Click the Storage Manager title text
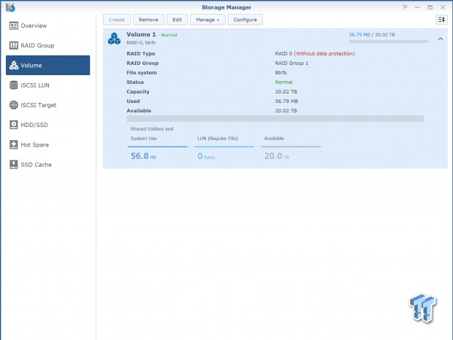 pos(226,7)
